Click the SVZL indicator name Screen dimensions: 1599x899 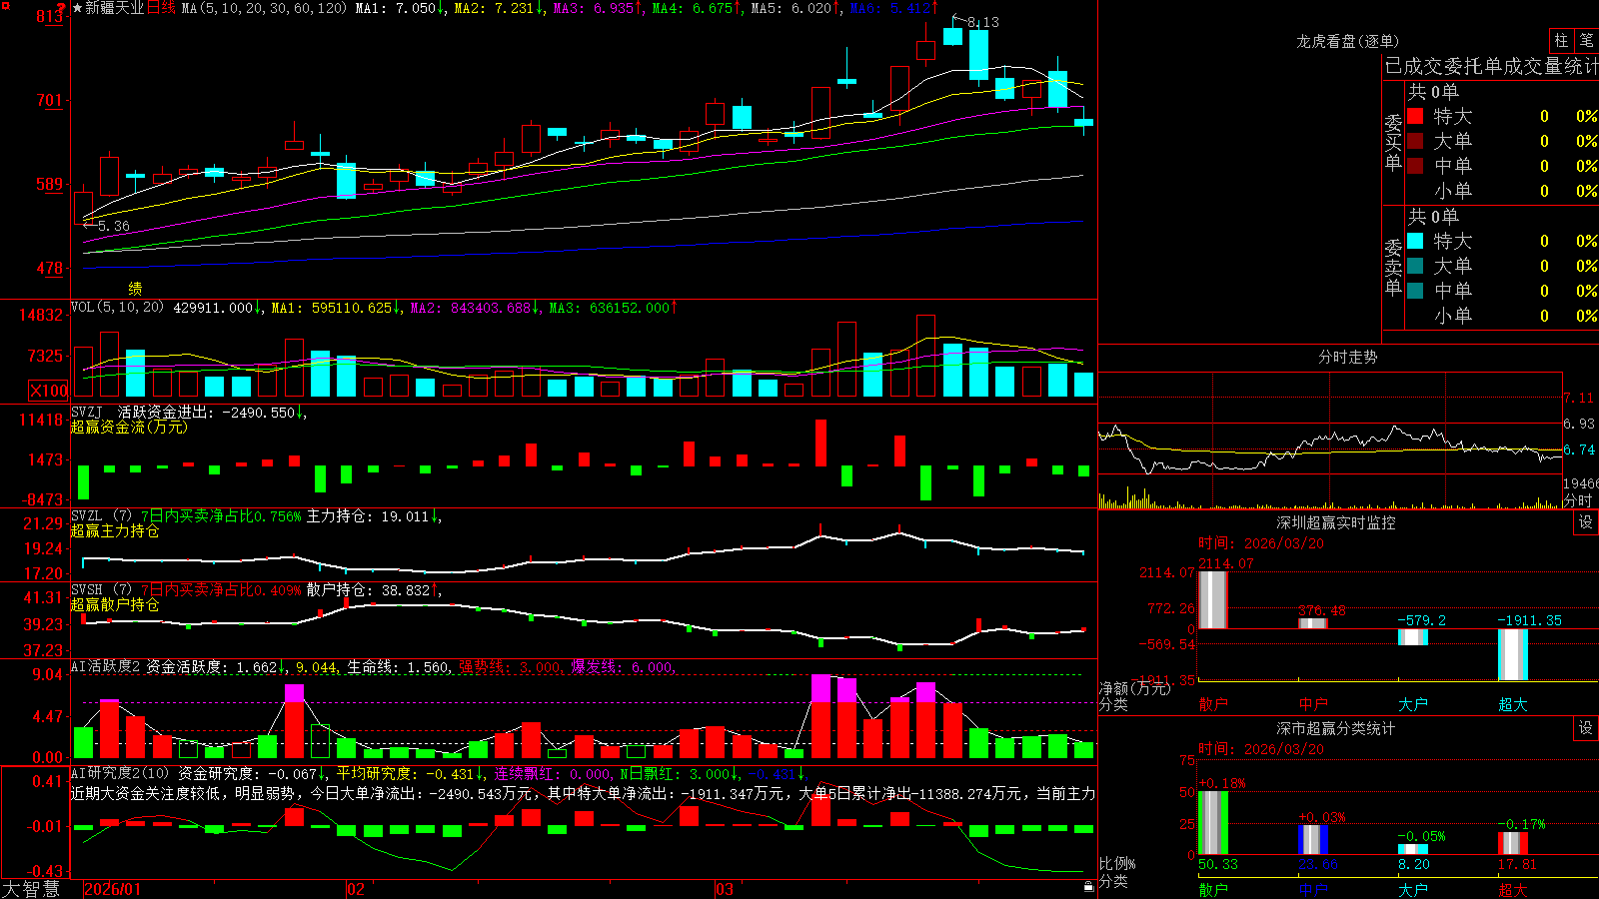click(x=86, y=516)
